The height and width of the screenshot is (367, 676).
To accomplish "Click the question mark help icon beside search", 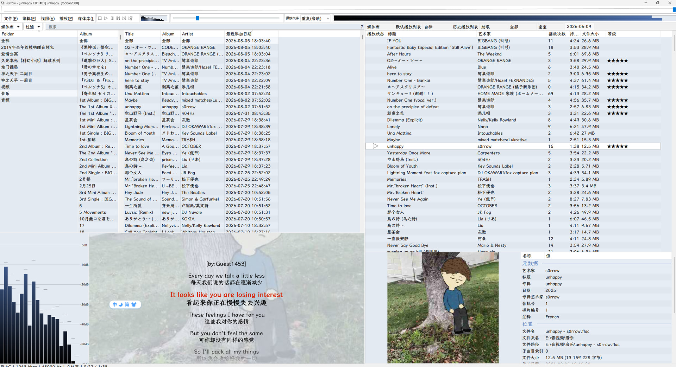I will [362, 27].
